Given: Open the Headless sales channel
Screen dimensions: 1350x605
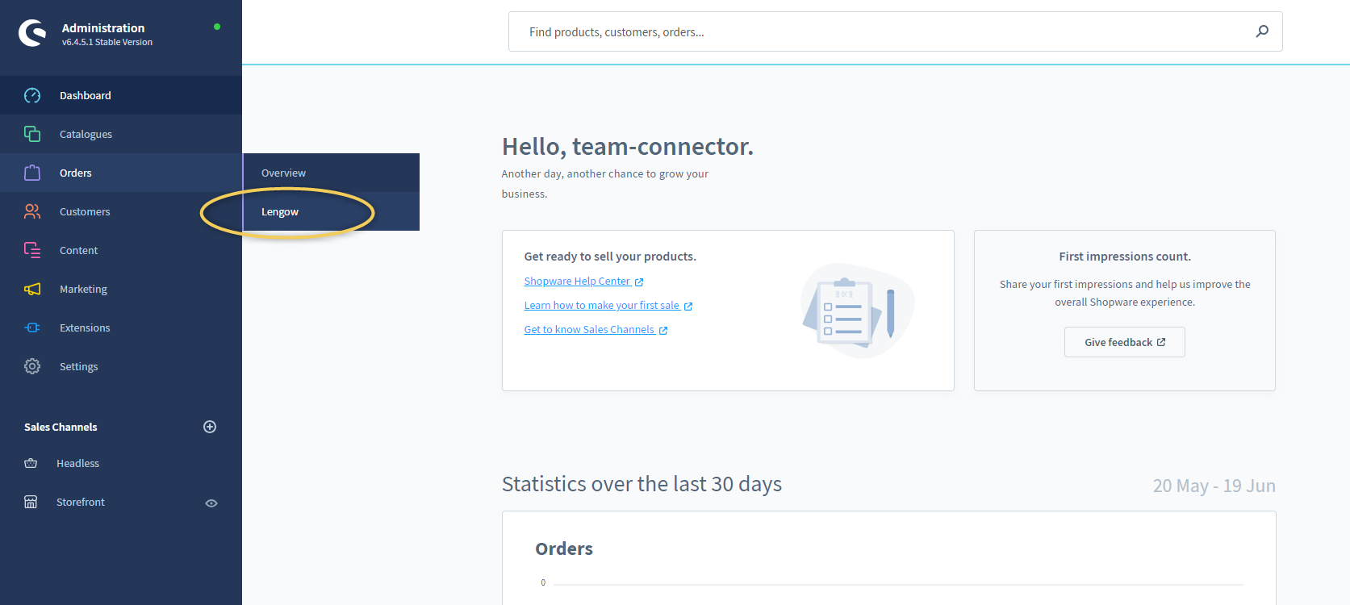Looking at the screenshot, I should pyautogui.click(x=77, y=463).
